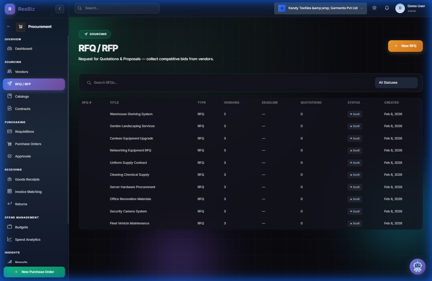Expand the Kandy Textiles company selector

[320, 8]
